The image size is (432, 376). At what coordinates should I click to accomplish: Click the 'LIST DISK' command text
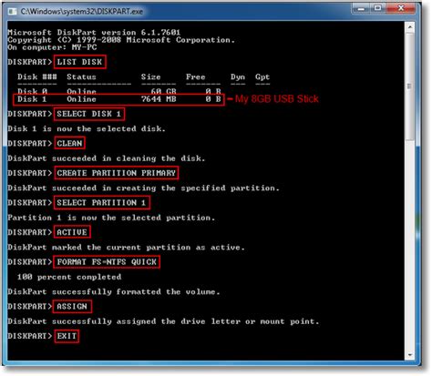pyautogui.click(x=79, y=62)
